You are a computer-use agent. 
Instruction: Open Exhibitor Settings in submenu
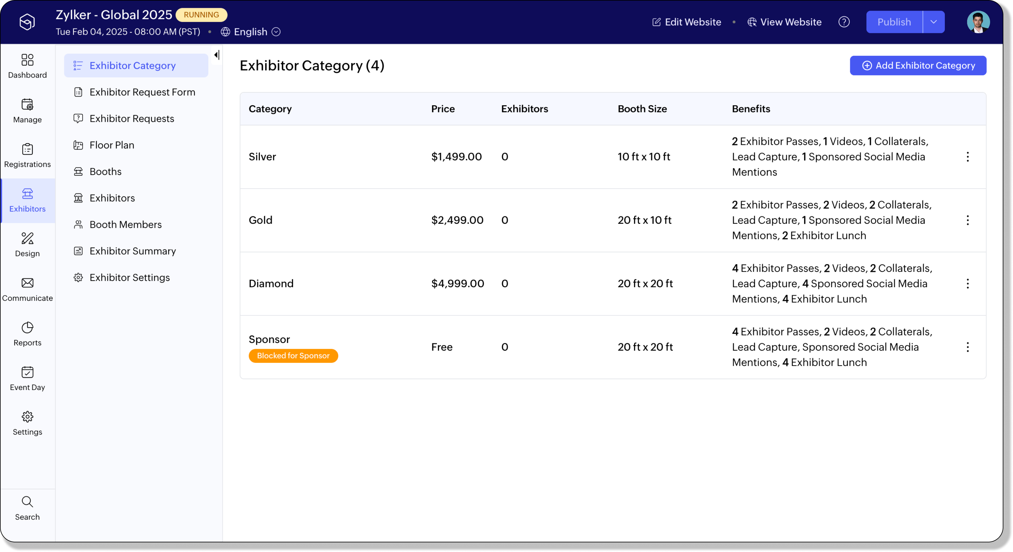coord(129,278)
